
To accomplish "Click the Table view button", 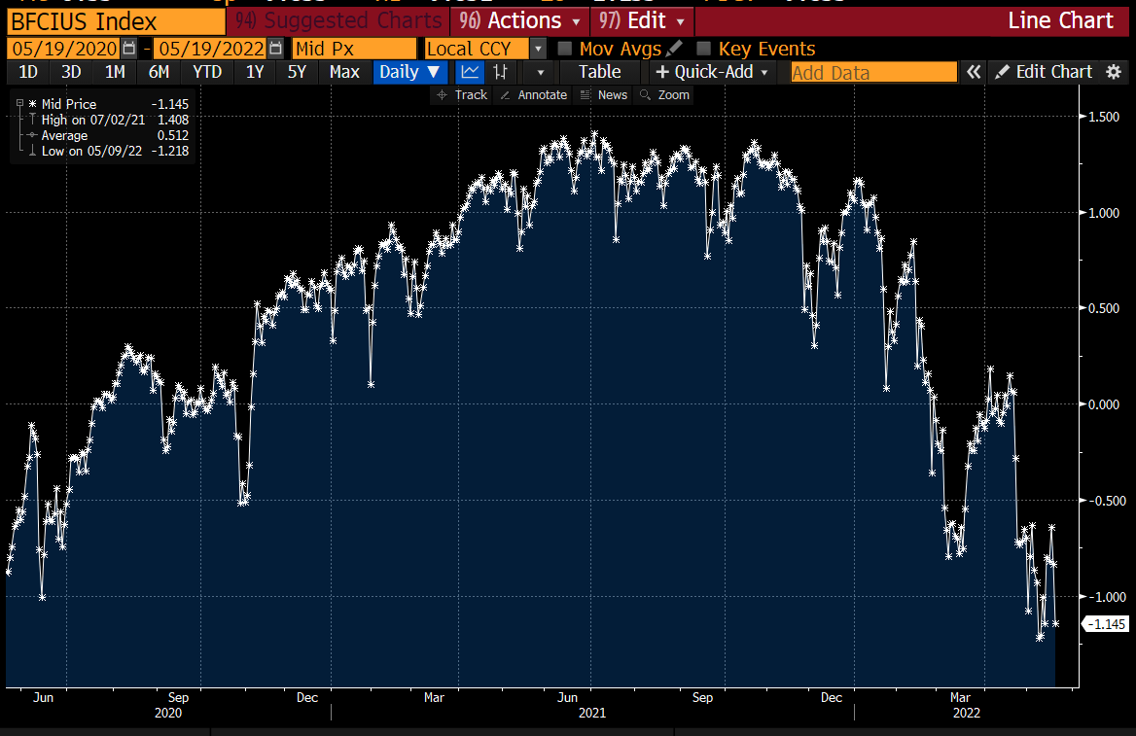I will click(600, 71).
